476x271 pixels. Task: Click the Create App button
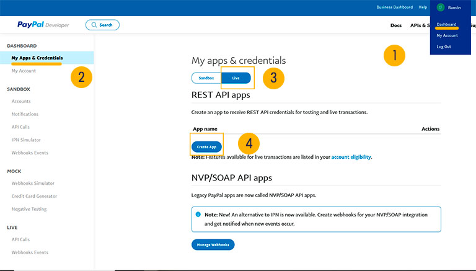pos(206,147)
